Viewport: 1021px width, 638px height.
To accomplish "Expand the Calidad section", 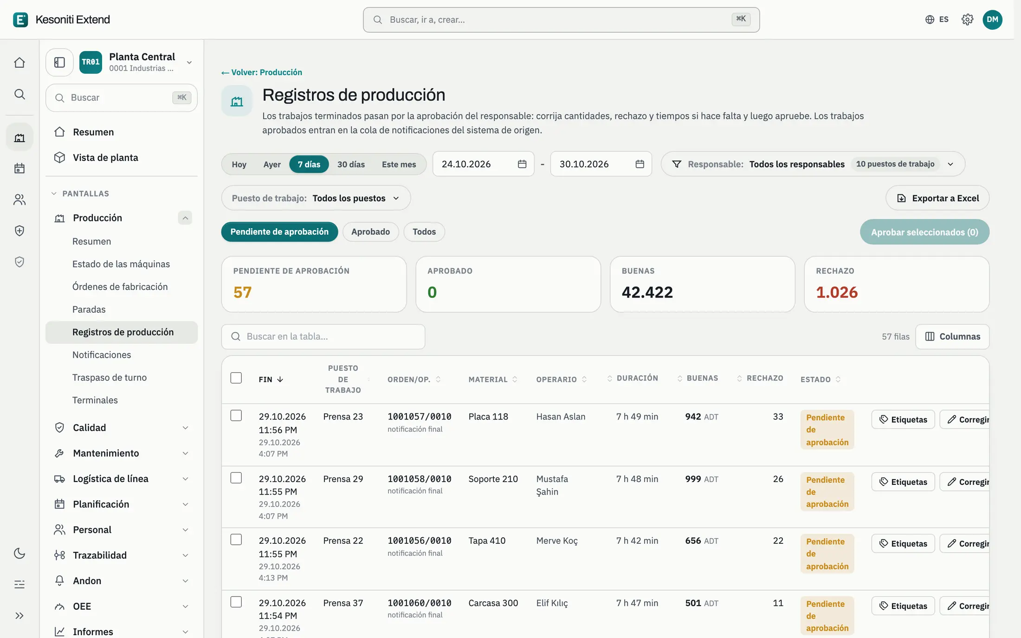I will click(185, 428).
